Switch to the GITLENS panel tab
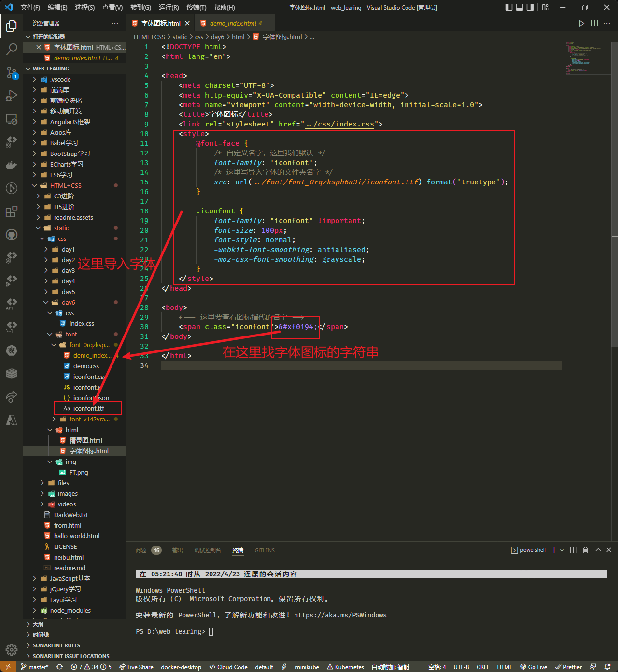 (x=265, y=550)
